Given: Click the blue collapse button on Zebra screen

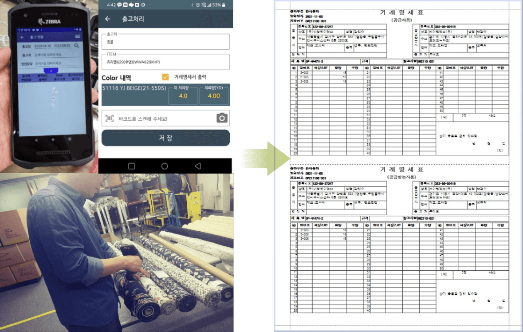Looking at the screenshot, I should (51, 71).
